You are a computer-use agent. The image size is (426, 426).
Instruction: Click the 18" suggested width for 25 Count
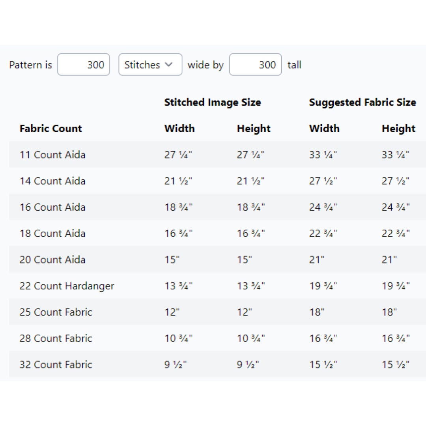click(317, 312)
